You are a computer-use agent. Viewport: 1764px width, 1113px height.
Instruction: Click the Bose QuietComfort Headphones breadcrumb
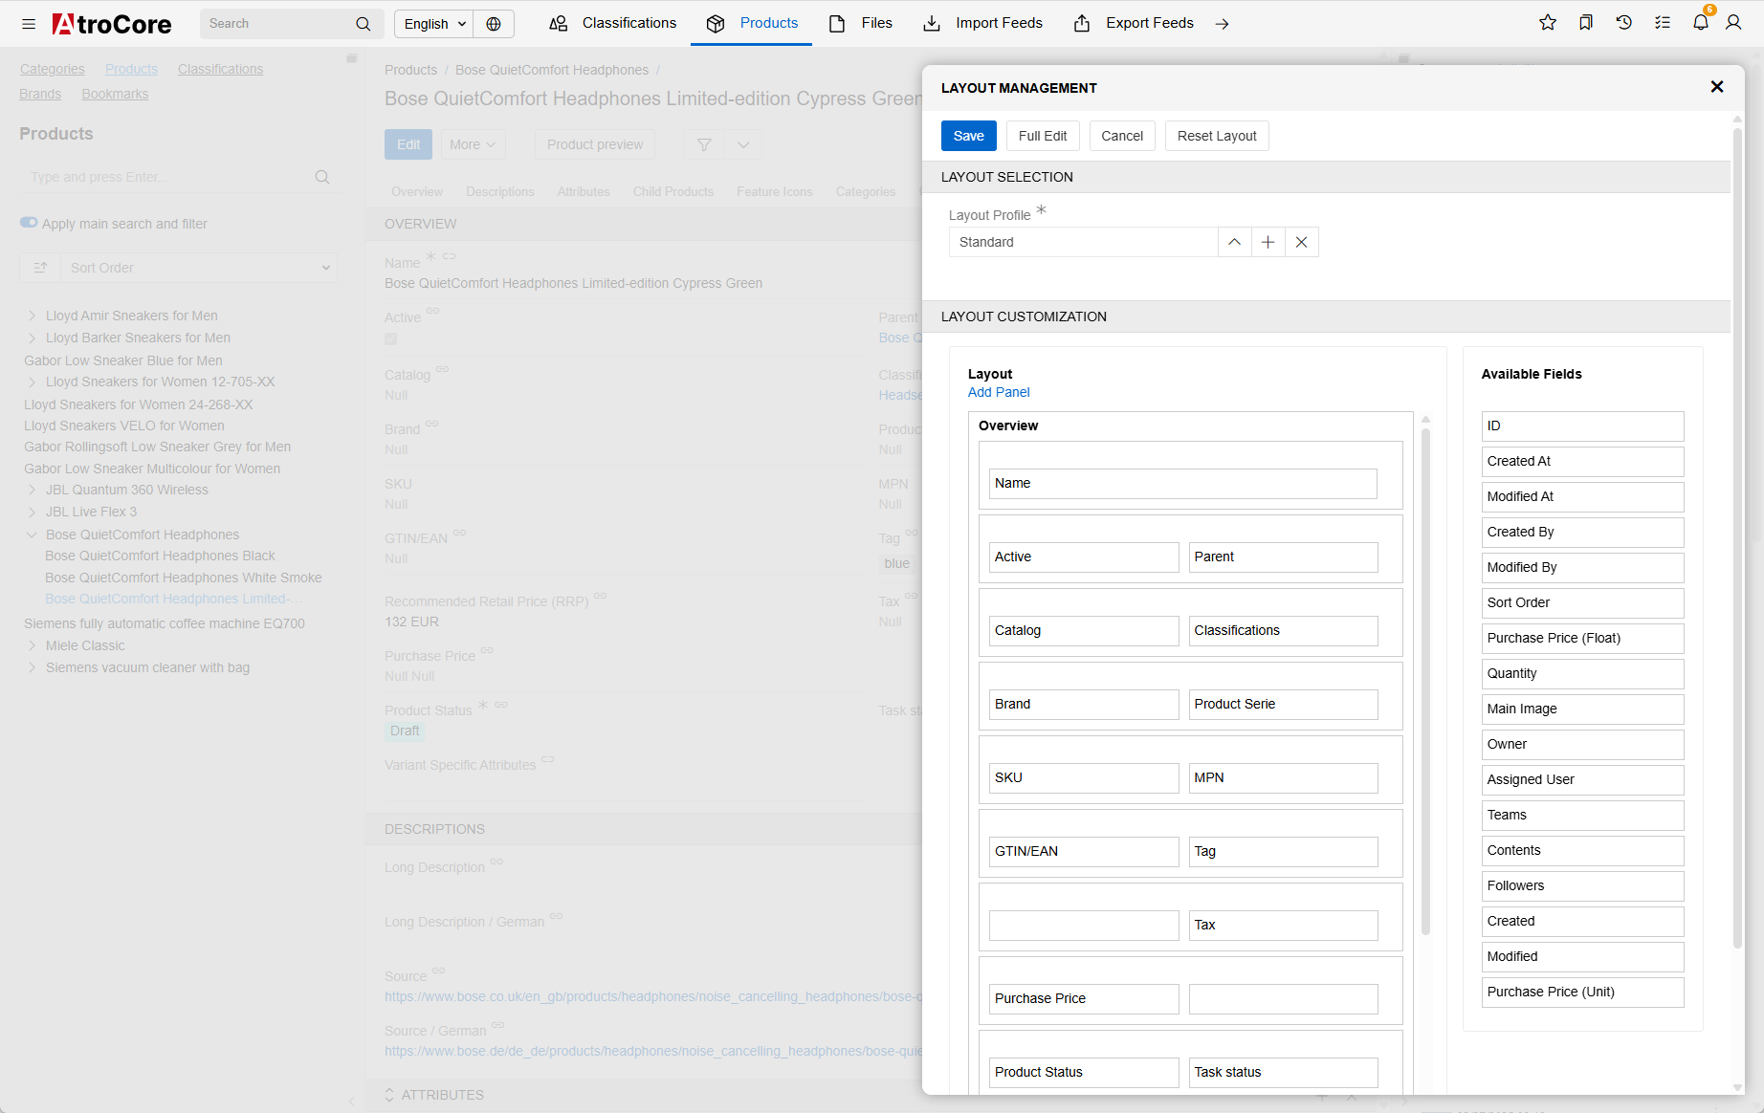(552, 70)
